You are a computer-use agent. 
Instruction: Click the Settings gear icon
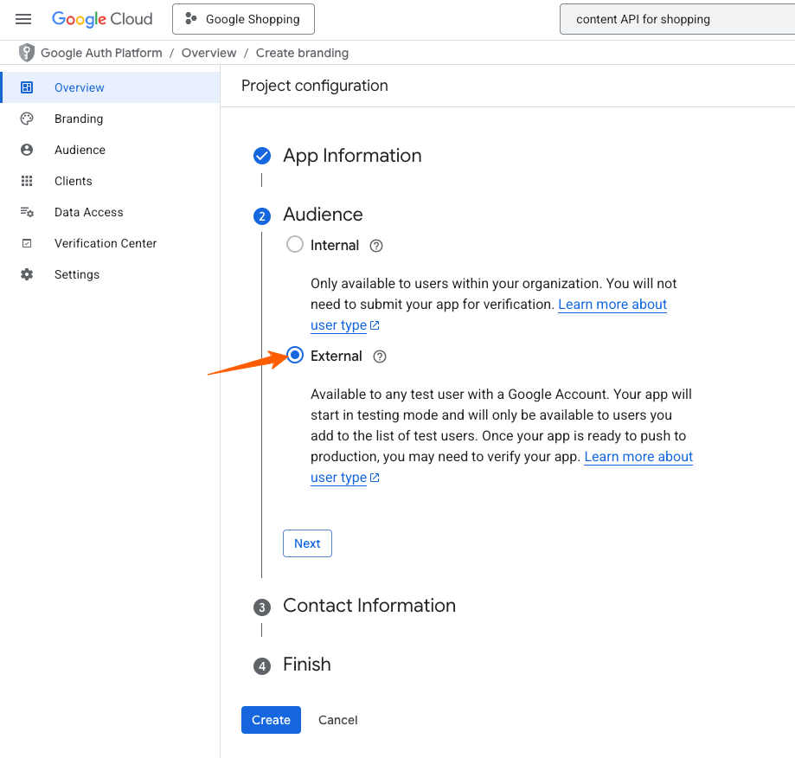coord(27,274)
